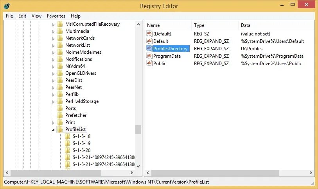Click the PeerDist folder icon
This screenshot has width=318, height=189.
60,80
